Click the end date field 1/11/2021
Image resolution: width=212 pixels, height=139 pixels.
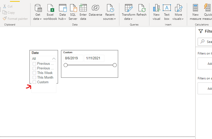click(x=94, y=58)
